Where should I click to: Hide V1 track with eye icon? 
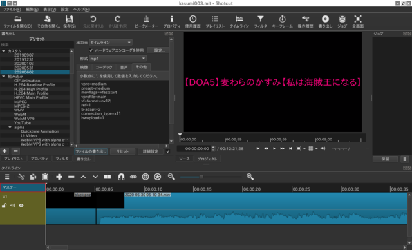[21, 206]
